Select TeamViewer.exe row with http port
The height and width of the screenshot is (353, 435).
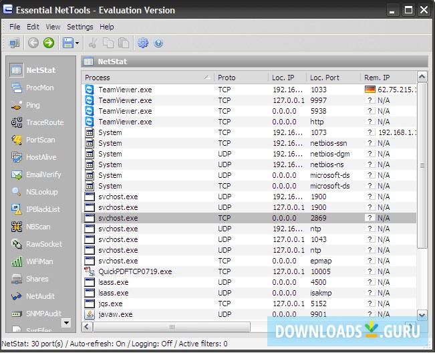(x=249, y=122)
